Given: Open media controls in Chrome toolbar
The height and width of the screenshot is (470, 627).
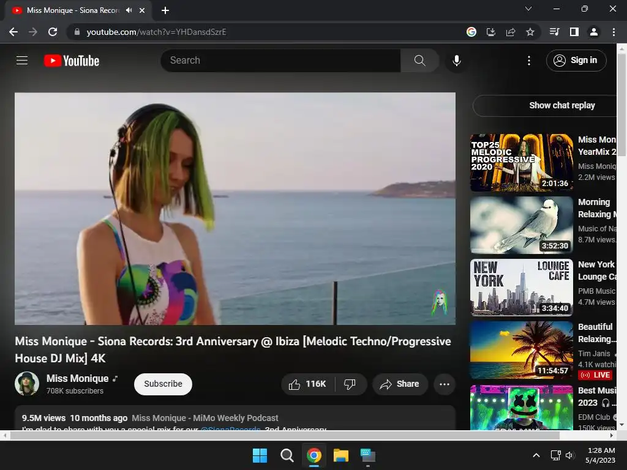Looking at the screenshot, I should pyautogui.click(x=554, y=32).
